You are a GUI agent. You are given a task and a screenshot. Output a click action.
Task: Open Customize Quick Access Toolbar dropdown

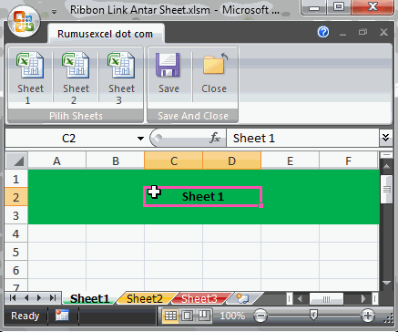pyautogui.click(x=54, y=12)
